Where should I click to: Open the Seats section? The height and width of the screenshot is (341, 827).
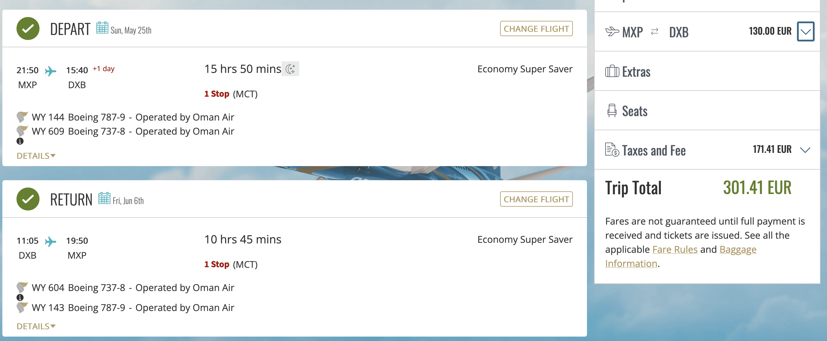[634, 111]
